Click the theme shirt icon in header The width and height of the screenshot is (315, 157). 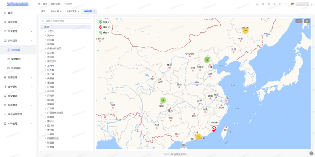click(269, 4)
